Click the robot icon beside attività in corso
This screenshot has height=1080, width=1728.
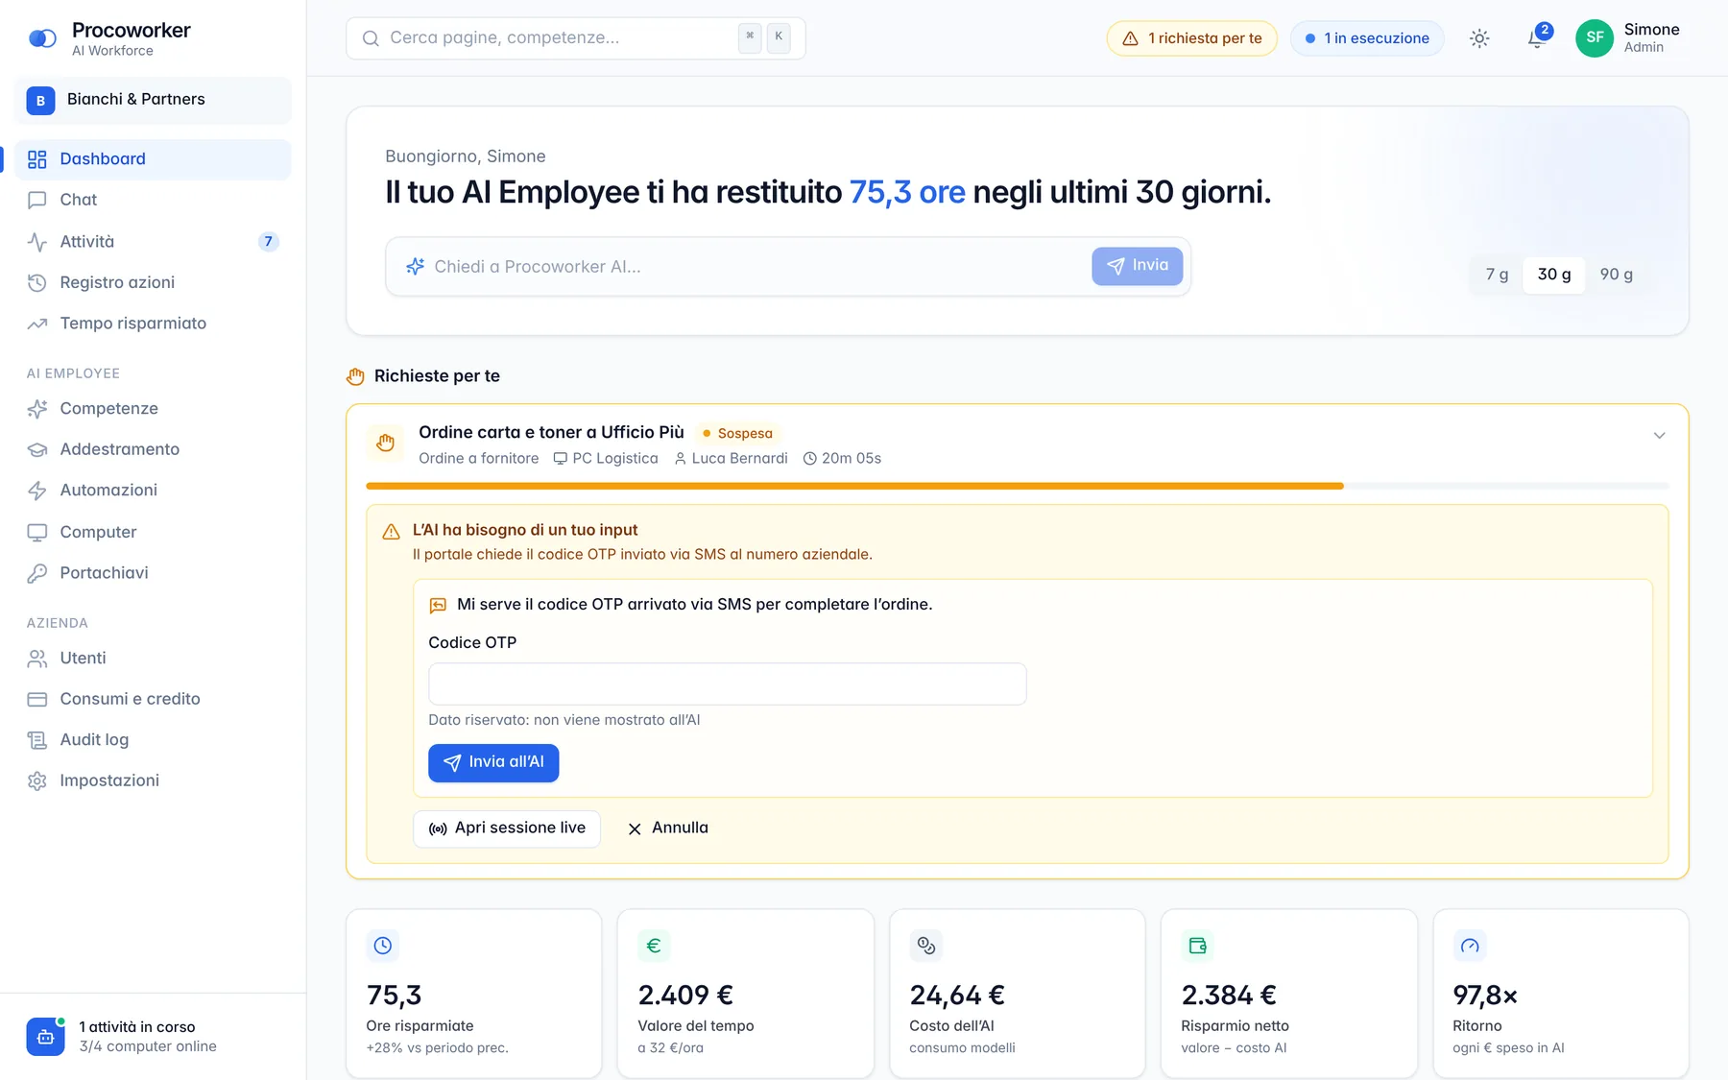click(x=45, y=1037)
